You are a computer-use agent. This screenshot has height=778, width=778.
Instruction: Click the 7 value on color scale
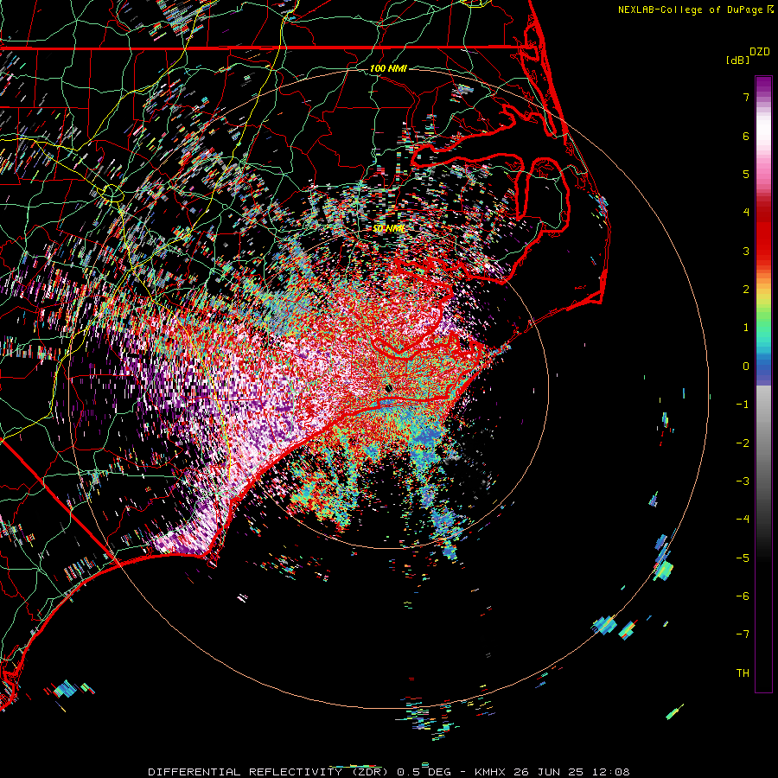pyautogui.click(x=746, y=97)
